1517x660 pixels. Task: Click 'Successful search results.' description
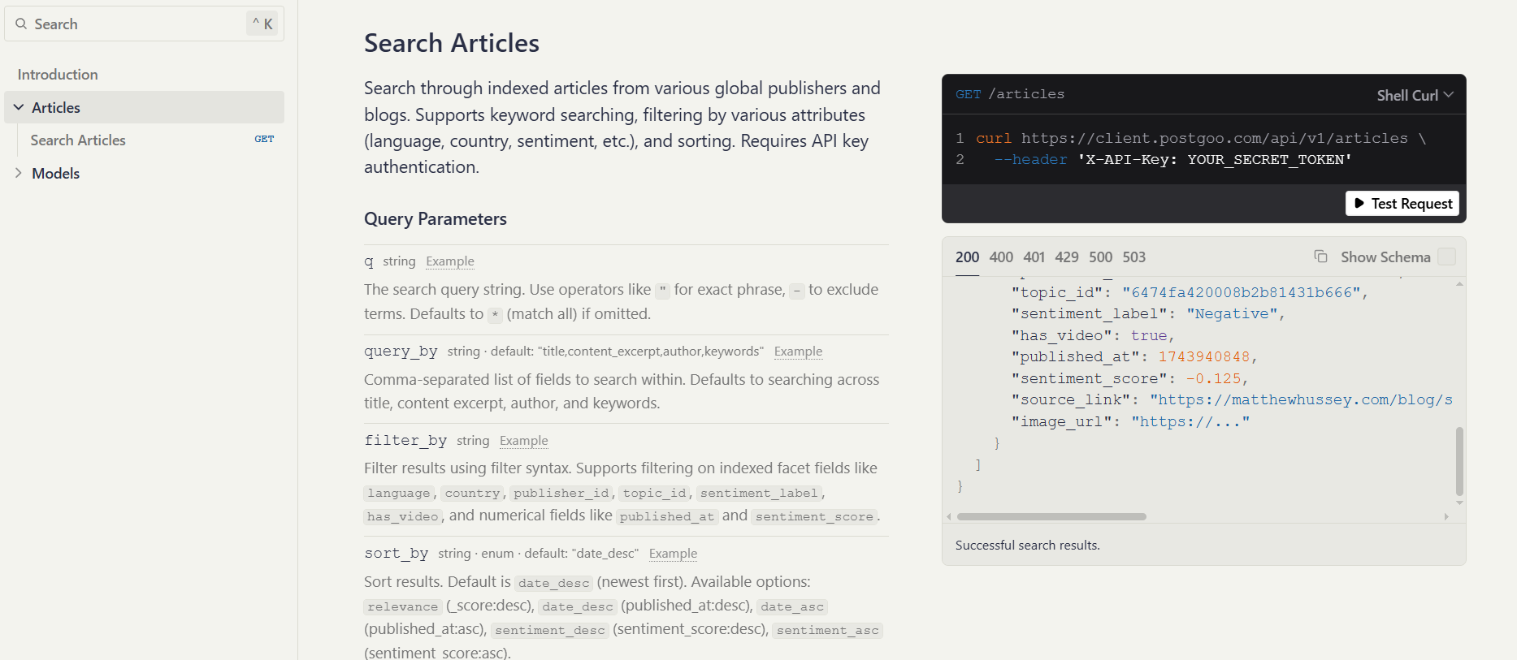point(1028,546)
